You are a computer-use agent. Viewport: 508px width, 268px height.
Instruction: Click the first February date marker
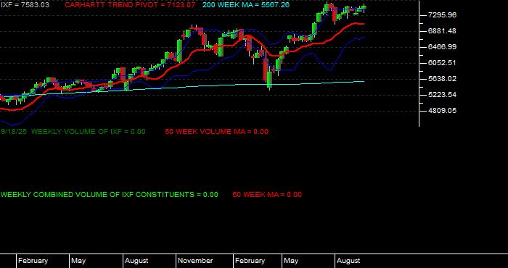tap(33, 261)
